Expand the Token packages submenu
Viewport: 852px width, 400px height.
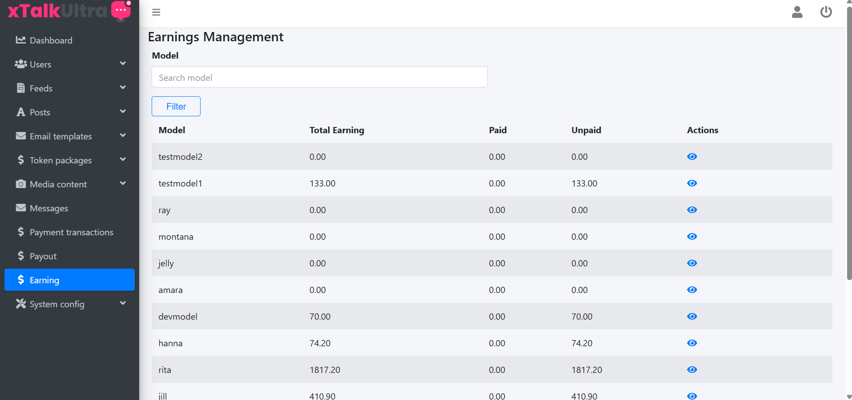(x=70, y=160)
